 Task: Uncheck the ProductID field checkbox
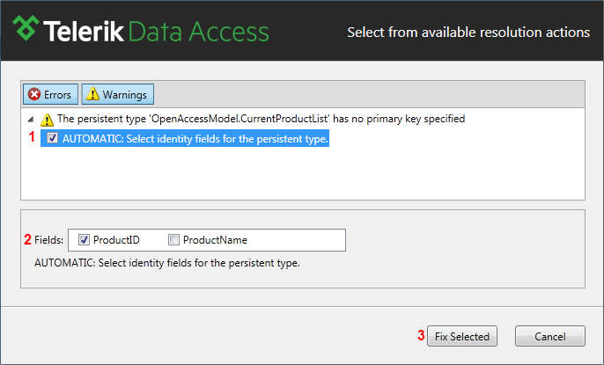[x=84, y=239]
